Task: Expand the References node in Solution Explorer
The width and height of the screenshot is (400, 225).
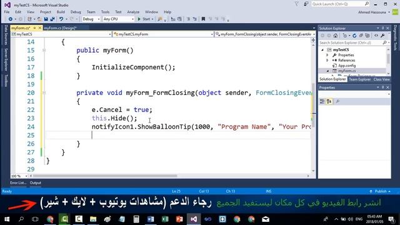Action: point(327,61)
